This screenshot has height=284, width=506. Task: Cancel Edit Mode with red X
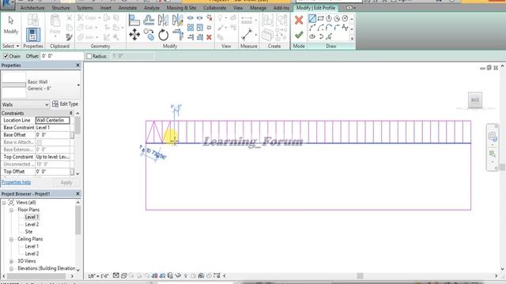tap(299, 21)
